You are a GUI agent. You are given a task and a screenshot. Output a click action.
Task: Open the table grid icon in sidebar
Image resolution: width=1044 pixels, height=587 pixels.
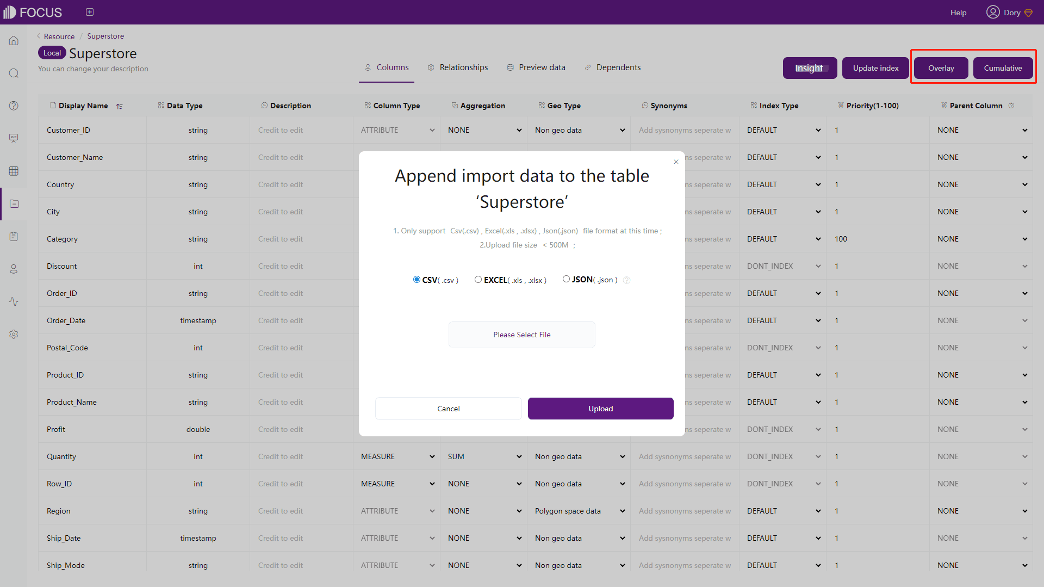pyautogui.click(x=14, y=171)
